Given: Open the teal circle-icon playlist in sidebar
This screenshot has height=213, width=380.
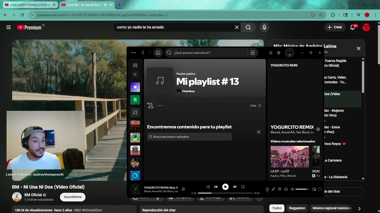Looking at the screenshot, I should click(135, 175).
